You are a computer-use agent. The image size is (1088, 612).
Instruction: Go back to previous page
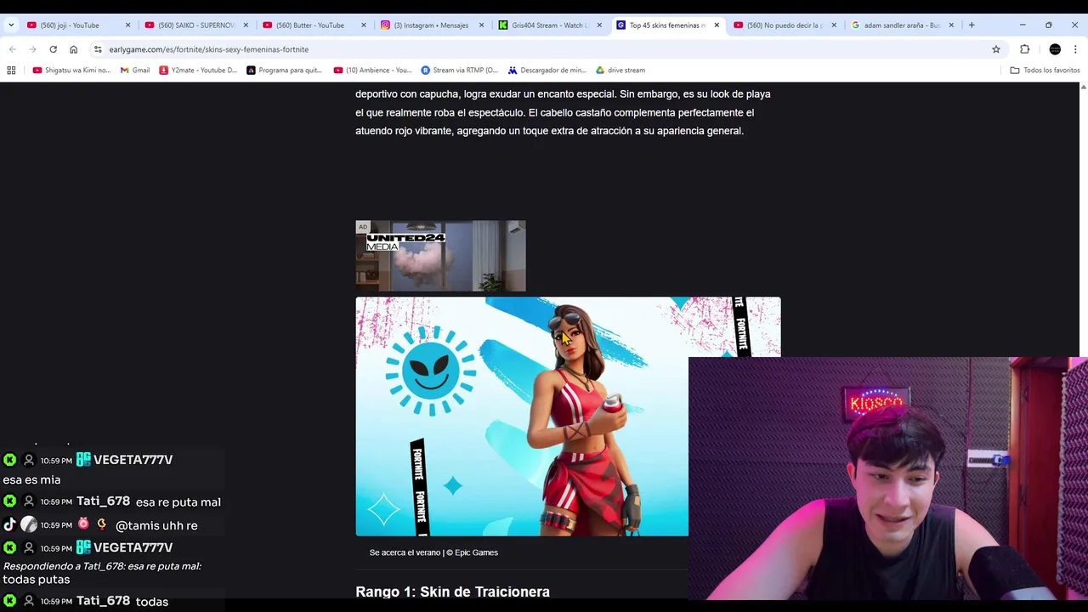(13, 49)
